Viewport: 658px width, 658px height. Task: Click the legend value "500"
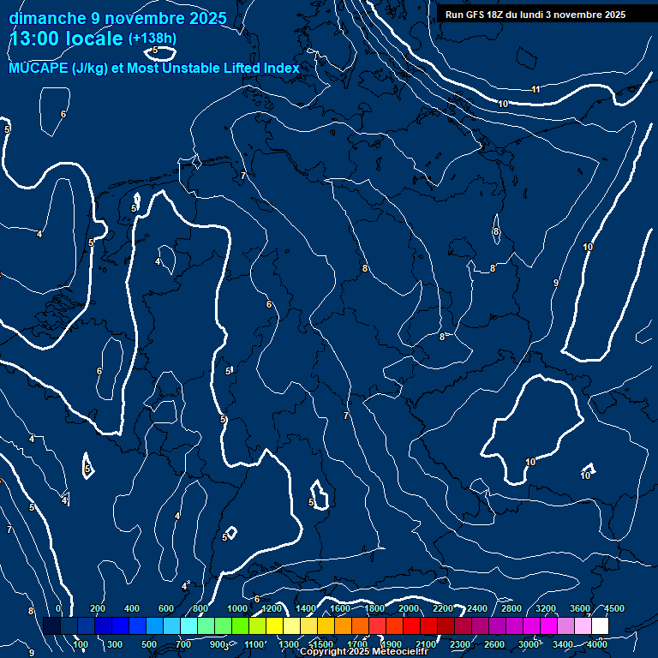click(x=149, y=644)
